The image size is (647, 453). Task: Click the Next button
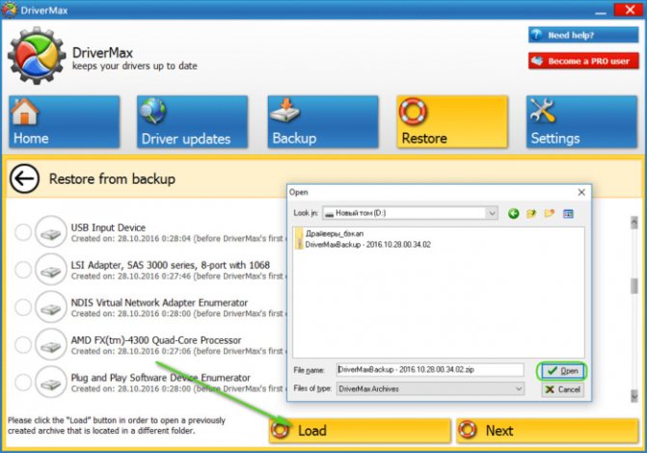point(548,431)
